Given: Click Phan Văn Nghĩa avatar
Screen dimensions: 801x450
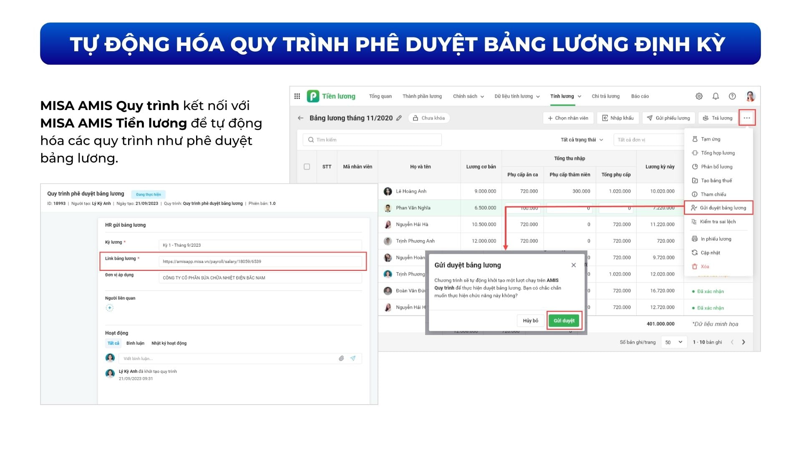Looking at the screenshot, I should coord(388,208).
